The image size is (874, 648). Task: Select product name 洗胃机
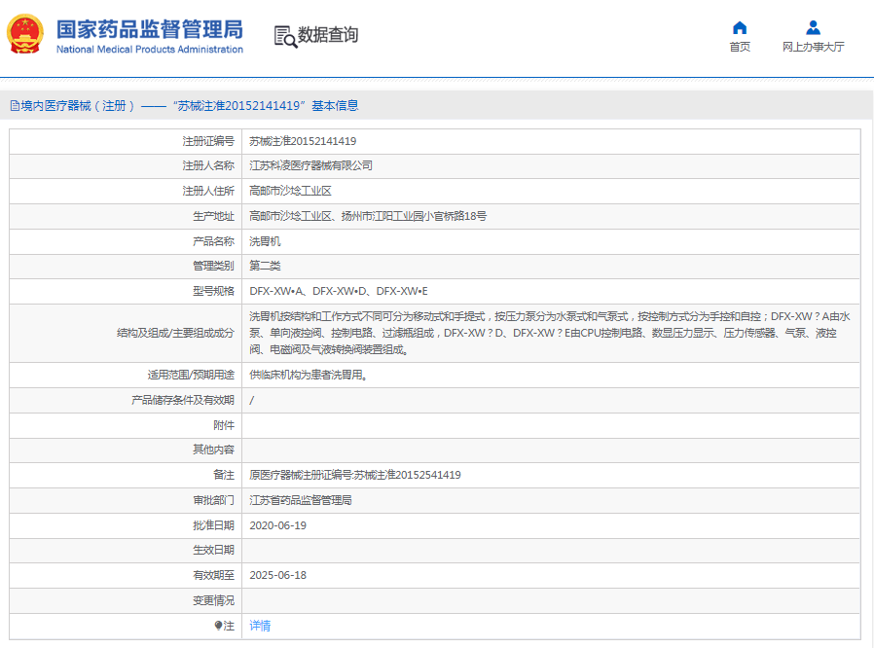[265, 241]
